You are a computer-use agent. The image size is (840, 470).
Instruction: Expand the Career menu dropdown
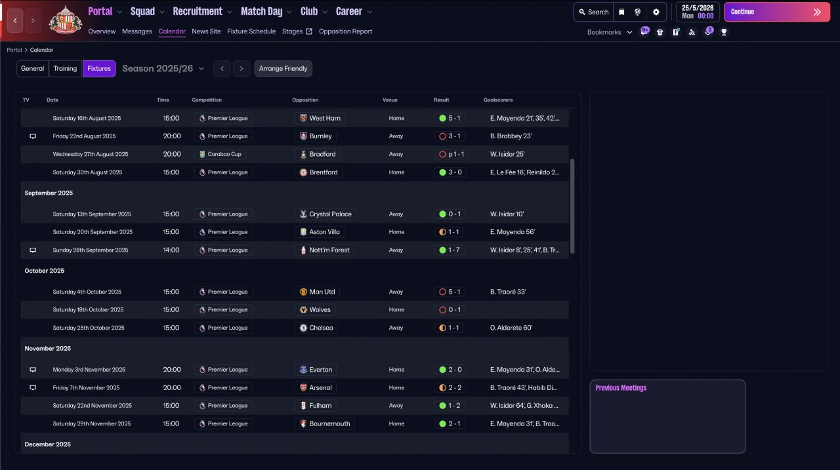coord(369,12)
